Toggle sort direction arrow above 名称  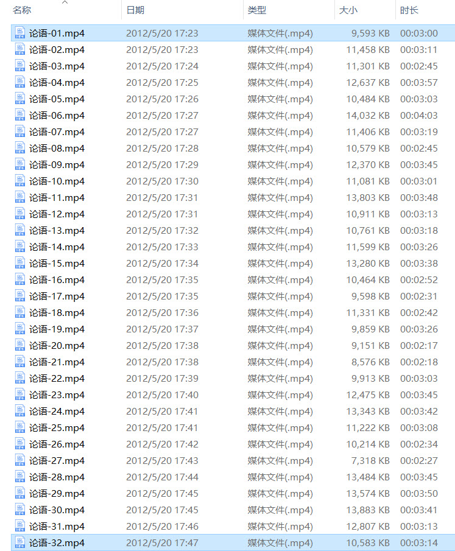[65, 2]
